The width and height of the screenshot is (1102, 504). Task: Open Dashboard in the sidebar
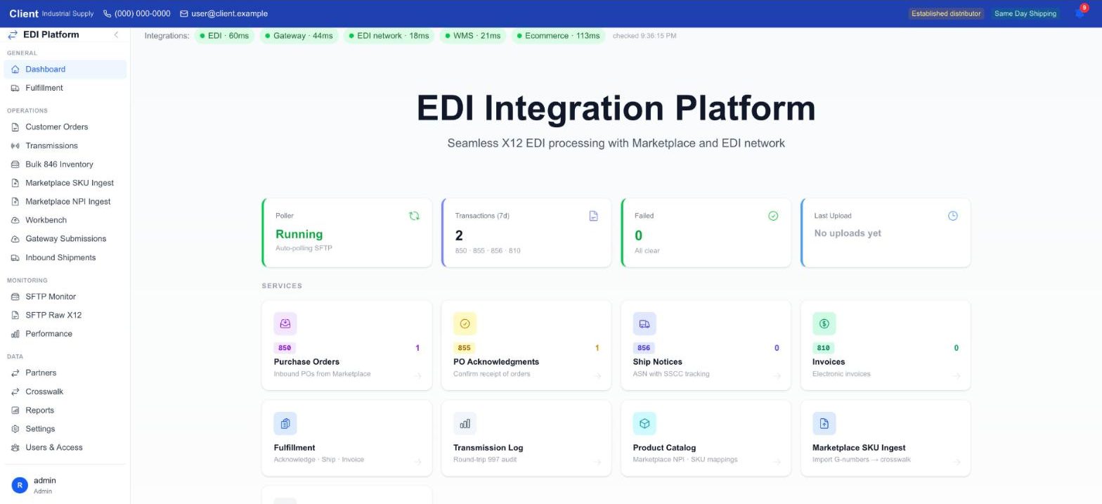click(x=65, y=69)
